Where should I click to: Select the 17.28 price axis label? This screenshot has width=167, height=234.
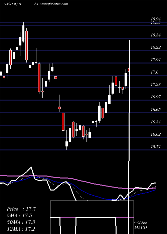click(x=156, y=85)
